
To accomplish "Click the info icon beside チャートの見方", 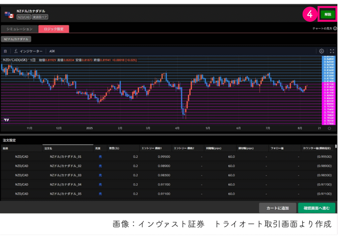I will tap(335, 28).
